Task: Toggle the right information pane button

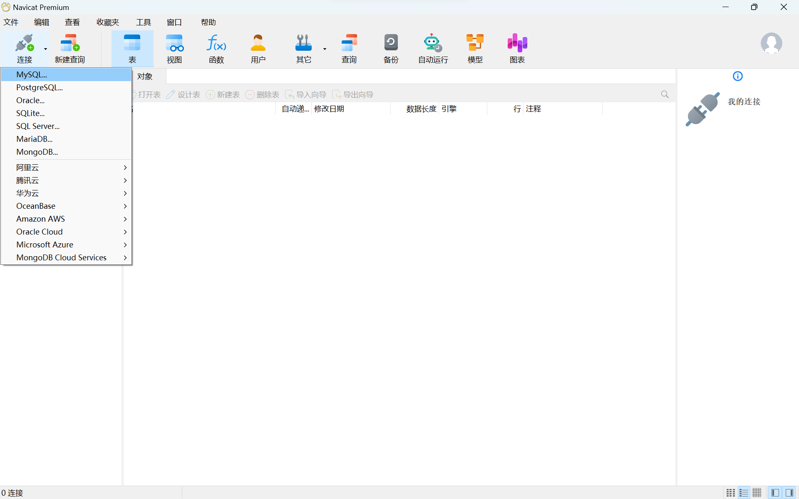Action: (789, 493)
